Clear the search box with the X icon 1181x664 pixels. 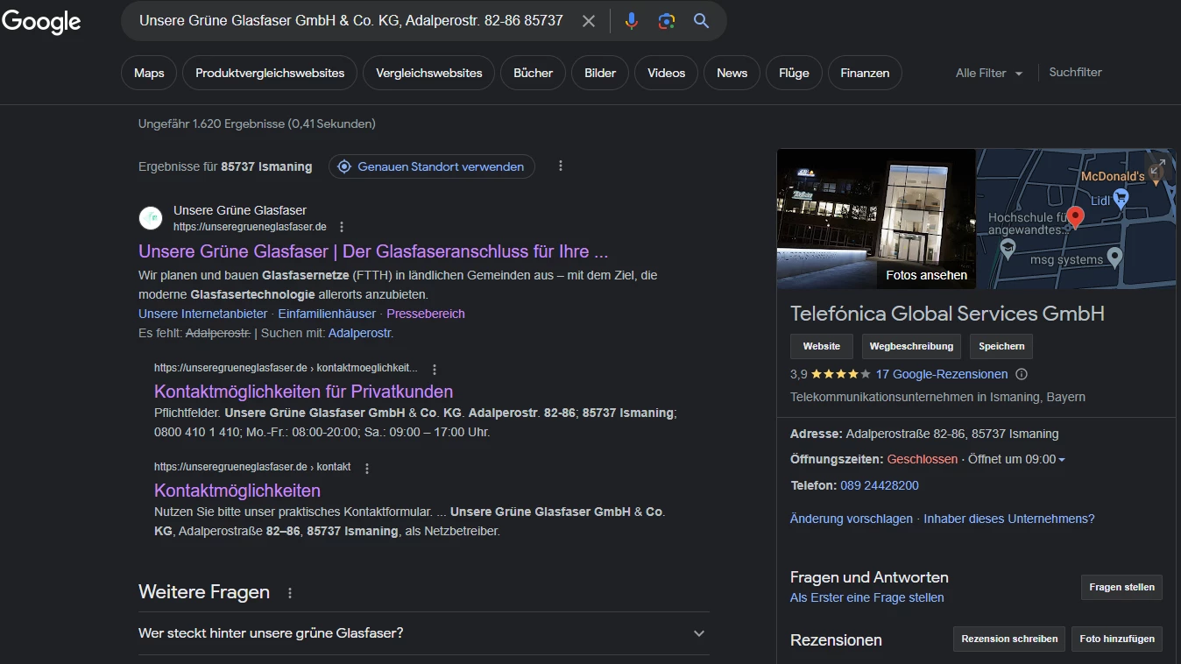pyautogui.click(x=589, y=21)
